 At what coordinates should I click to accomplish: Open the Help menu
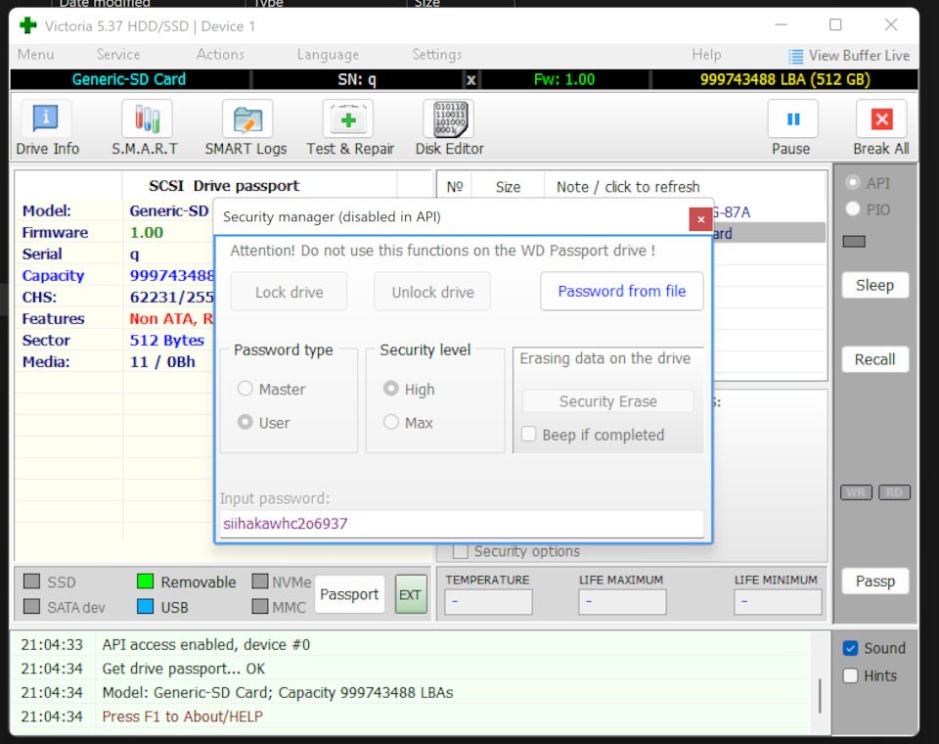[706, 55]
